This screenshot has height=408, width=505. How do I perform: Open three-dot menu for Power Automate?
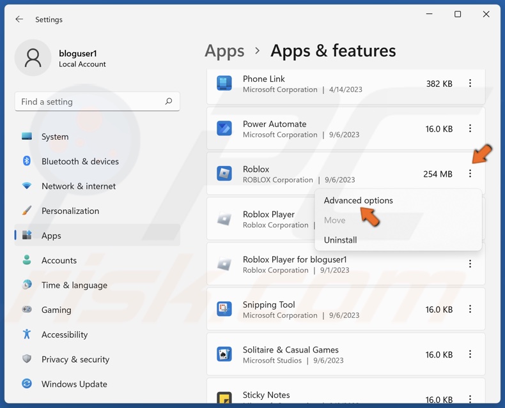pyautogui.click(x=470, y=128)
